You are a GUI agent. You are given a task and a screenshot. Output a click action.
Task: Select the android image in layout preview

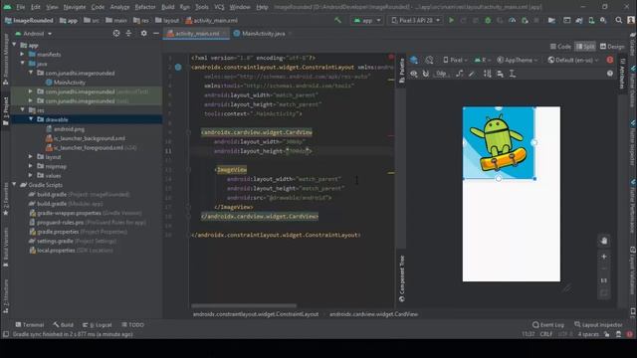click(x=499, y=142)
